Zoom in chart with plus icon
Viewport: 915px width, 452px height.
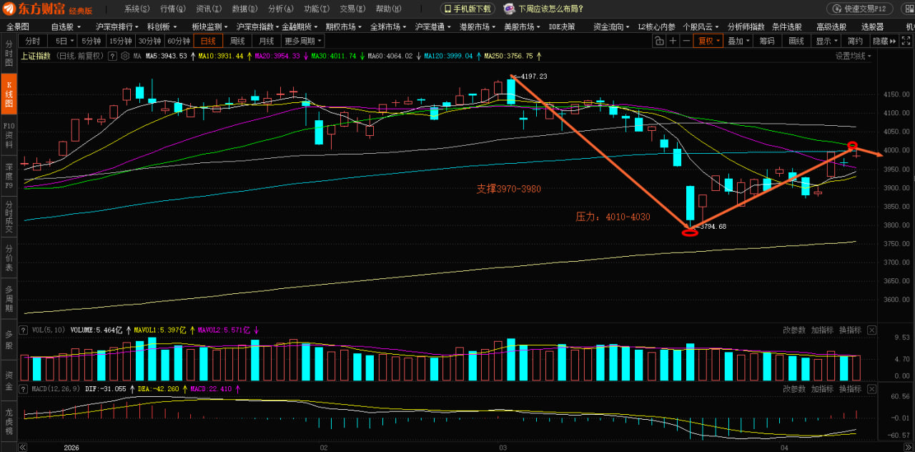click(x=673, y=41)
